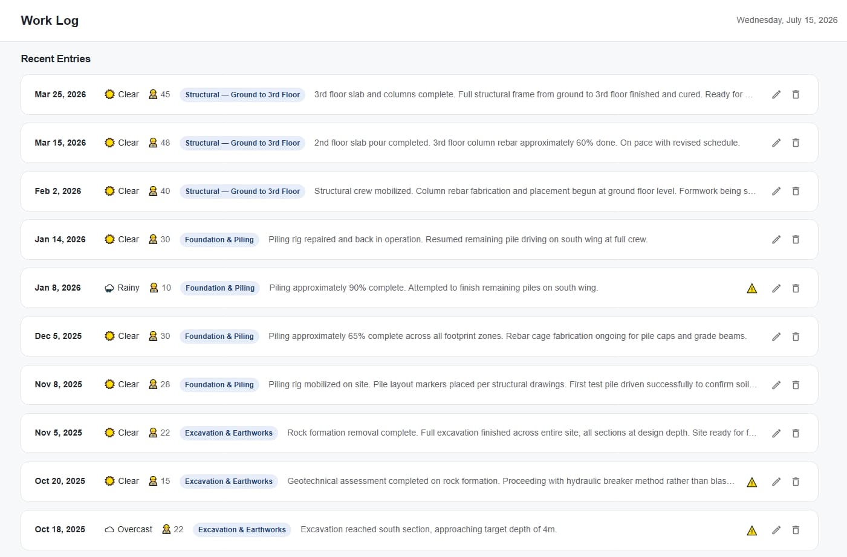Click warning icon on Oct 20, 2025 entry
This screenshot has width=847, height=557.
click(752, 482)
